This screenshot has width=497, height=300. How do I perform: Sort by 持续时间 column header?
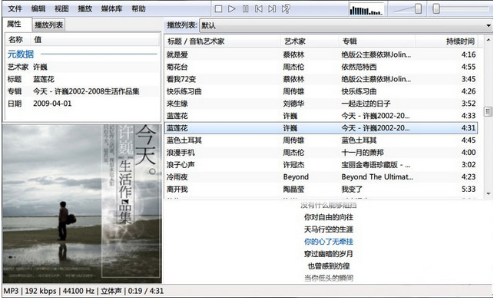click(x=446, y=41)
